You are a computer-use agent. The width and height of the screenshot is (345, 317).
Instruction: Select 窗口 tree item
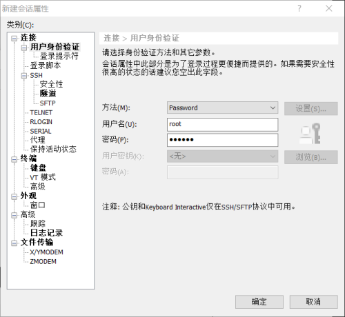pyautogui.click(x=37, y=205)
